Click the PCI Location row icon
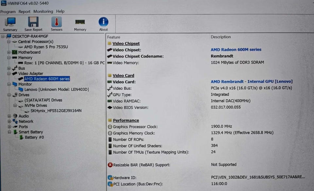The width and height of the screenshot is (314, 191). tap(110, 184)
